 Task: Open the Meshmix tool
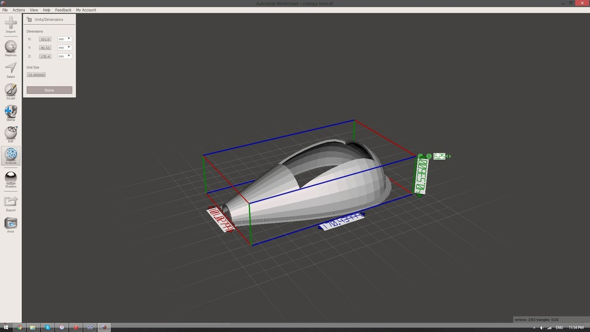click(x=10, y=46)
